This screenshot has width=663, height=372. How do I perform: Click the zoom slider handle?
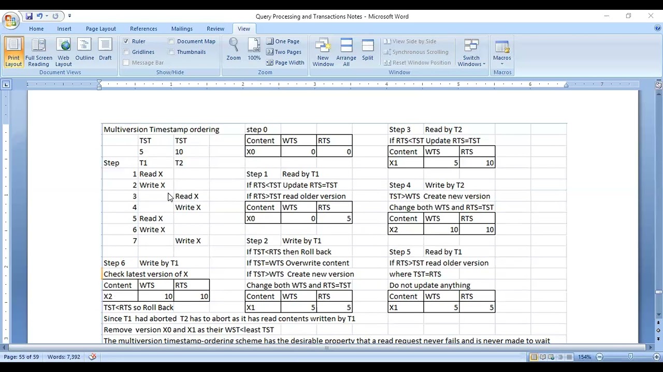630,357
